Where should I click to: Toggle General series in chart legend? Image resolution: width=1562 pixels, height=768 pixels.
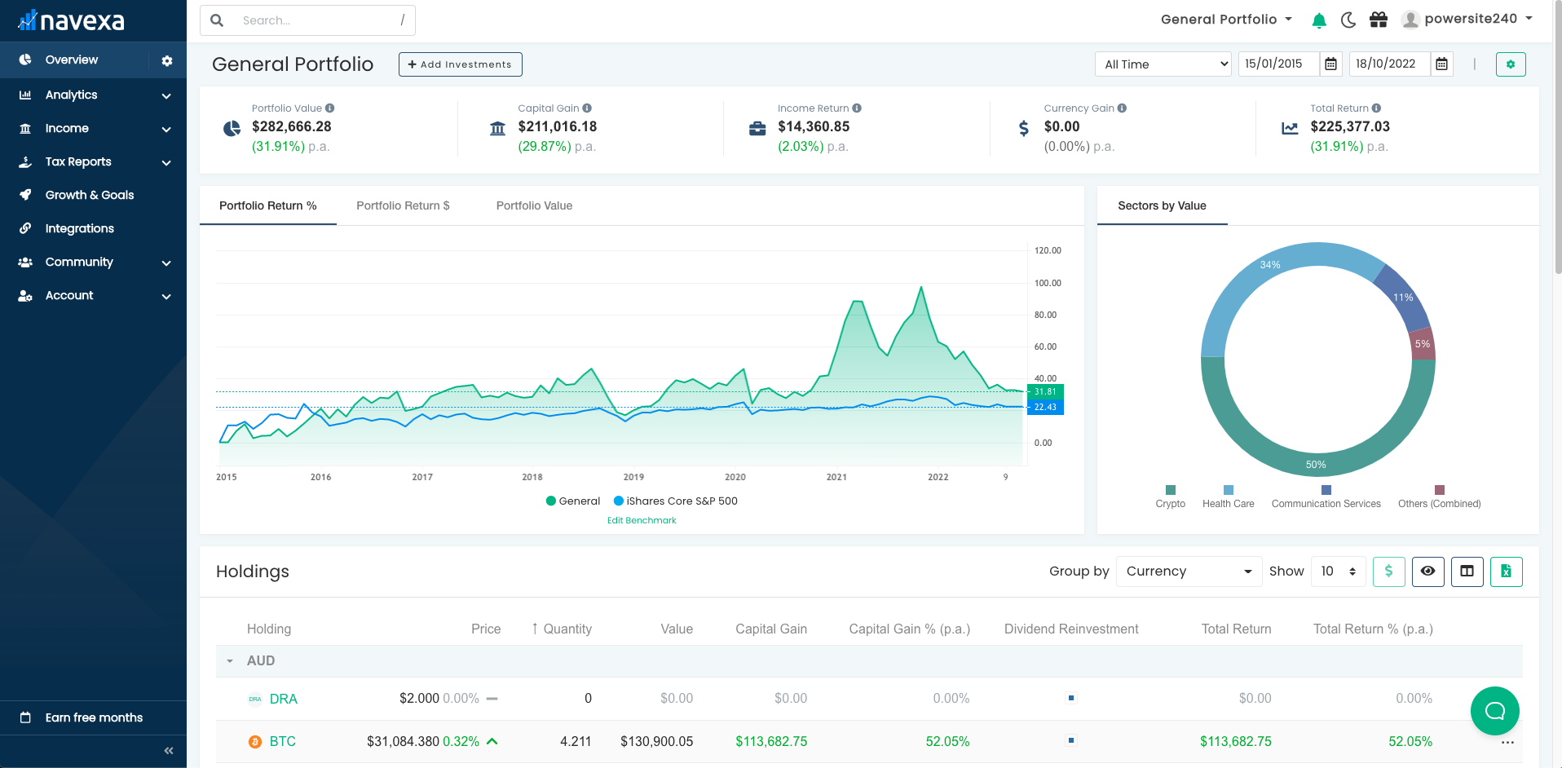pos(573,501)
